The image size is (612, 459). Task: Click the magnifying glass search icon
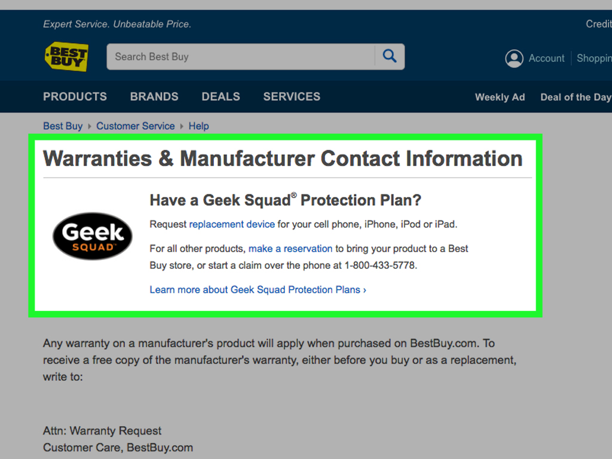click(x=390, y=56)
